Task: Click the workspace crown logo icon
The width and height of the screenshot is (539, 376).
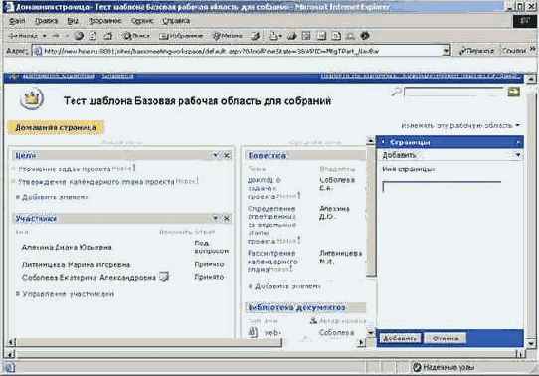Action: pyautogui.click(x=32, y=98)
